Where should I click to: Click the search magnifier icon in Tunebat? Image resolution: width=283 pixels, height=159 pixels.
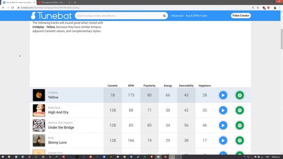tap(164, 16)
